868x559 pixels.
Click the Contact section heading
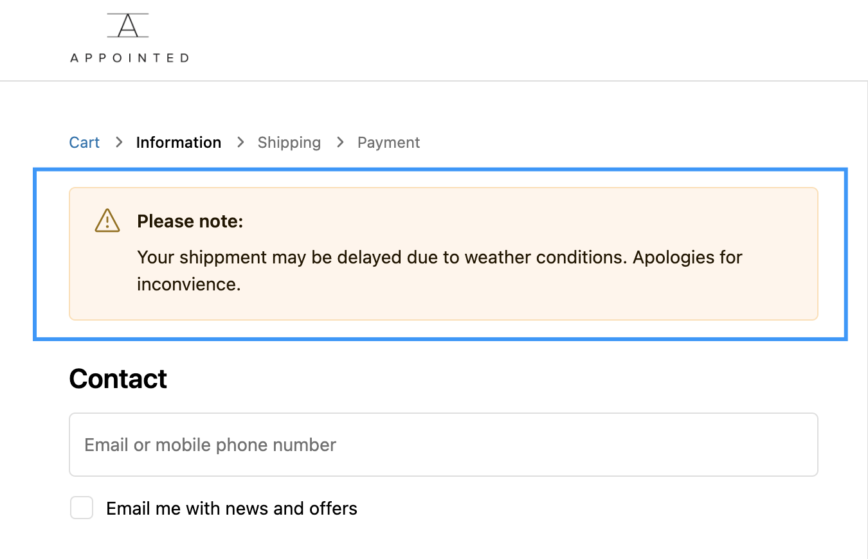click(118, 379)
